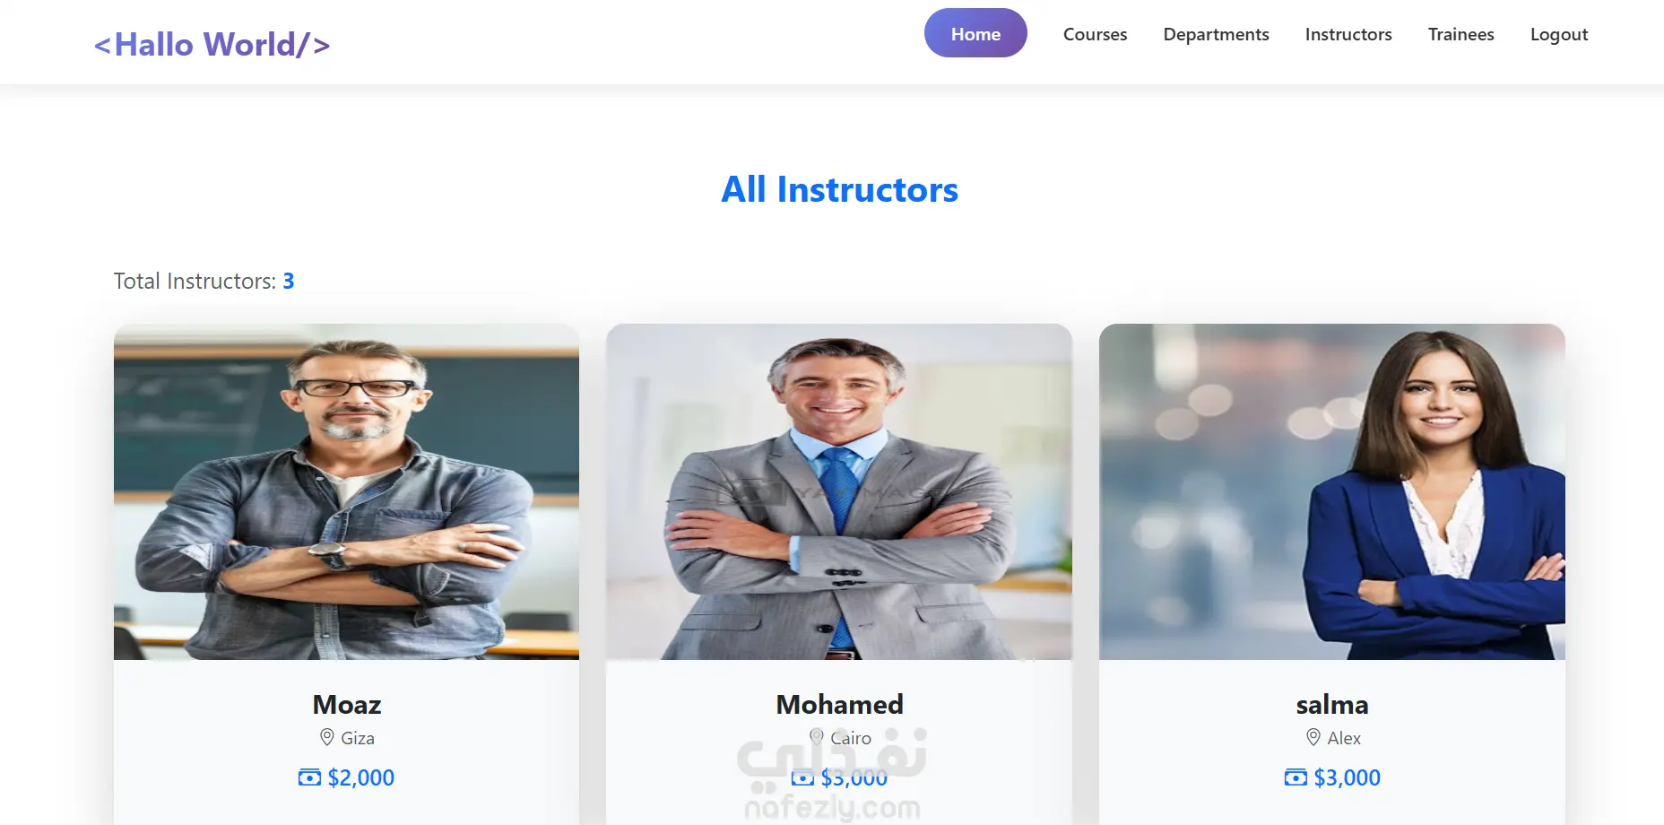Click Logout in the top navigation
This screenshot has width=1664, height=825.
coord(1559,34)
